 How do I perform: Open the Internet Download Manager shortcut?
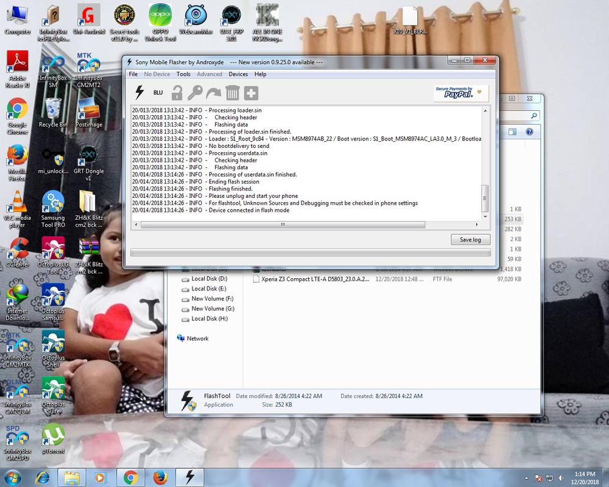18,303
